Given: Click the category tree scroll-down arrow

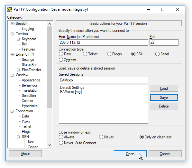Looking at the screenshot, I should [x=50, y=145].
